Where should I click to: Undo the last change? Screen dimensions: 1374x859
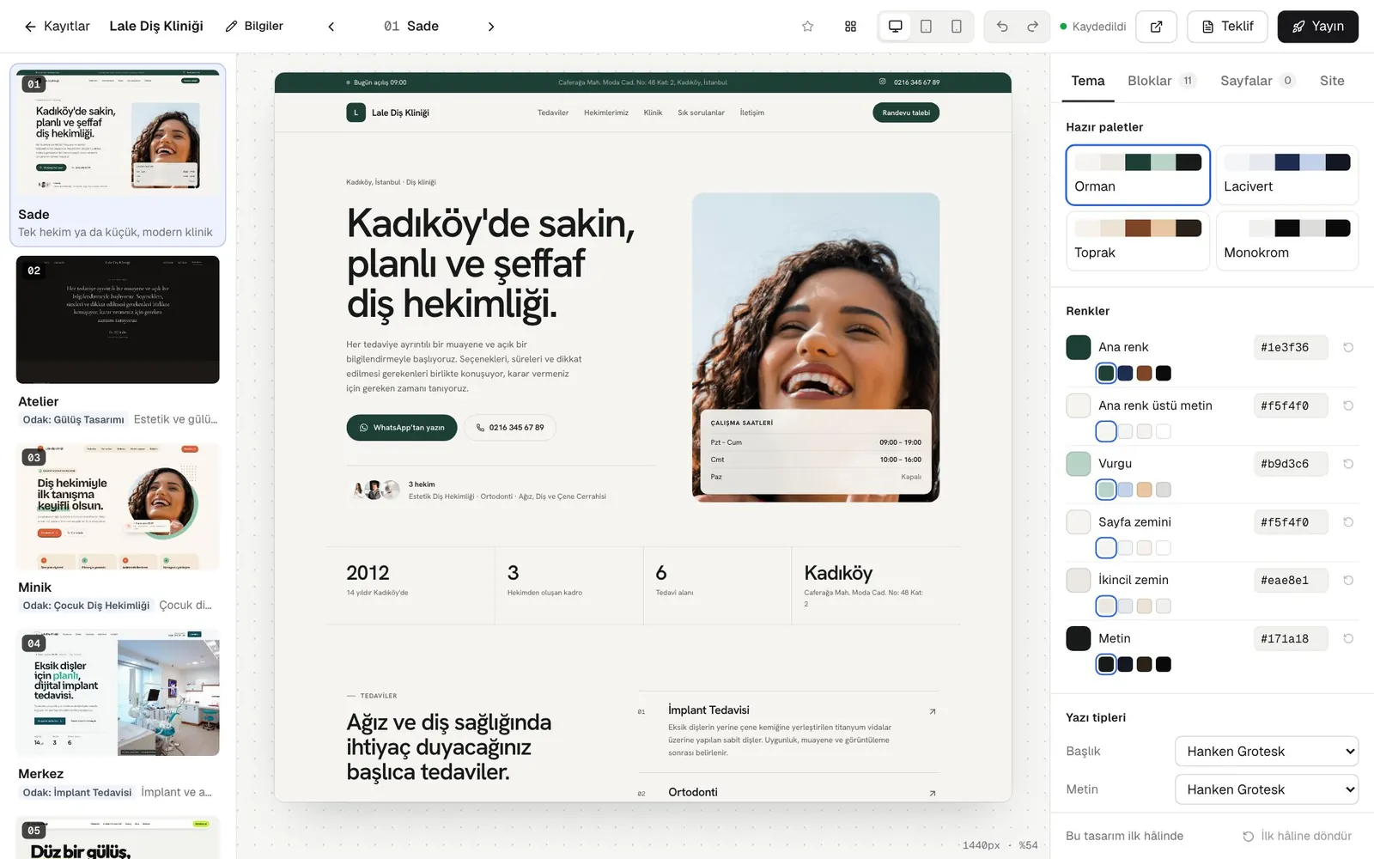(1002, 27)
